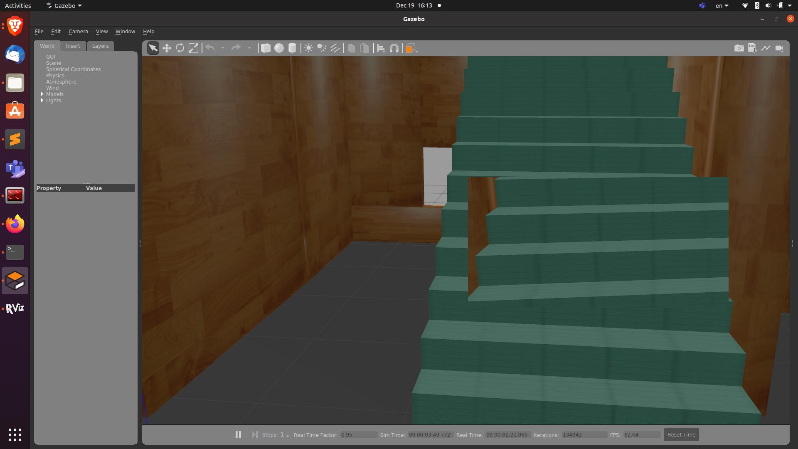Open the Camera menu

pos(78,31)
